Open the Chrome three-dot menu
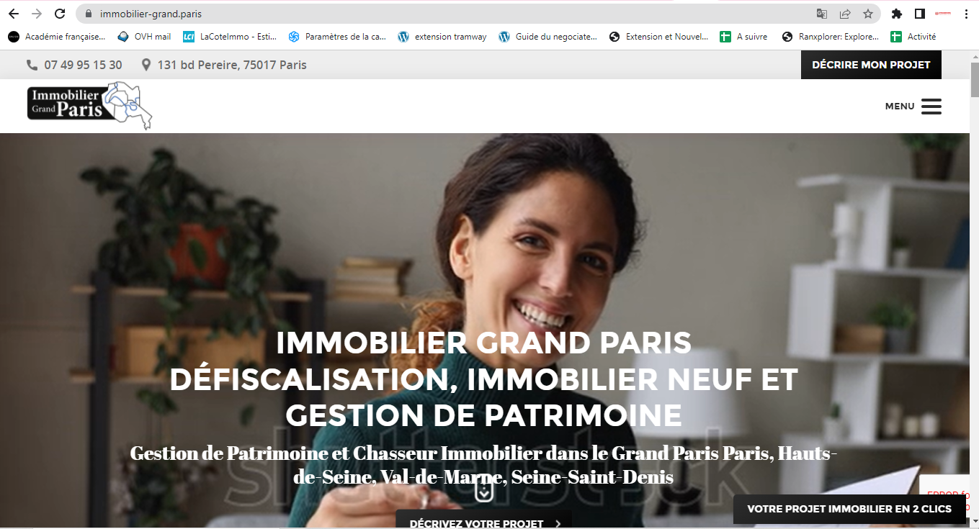This screenshot has width=979, height=529. coord(966,14)
